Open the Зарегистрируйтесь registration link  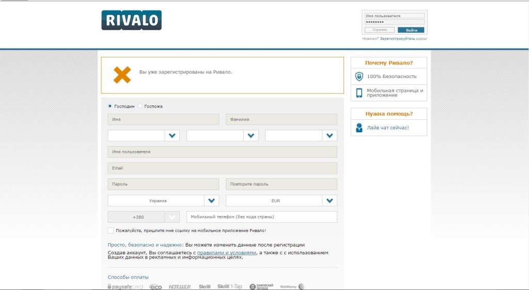[x=397, y=39]
